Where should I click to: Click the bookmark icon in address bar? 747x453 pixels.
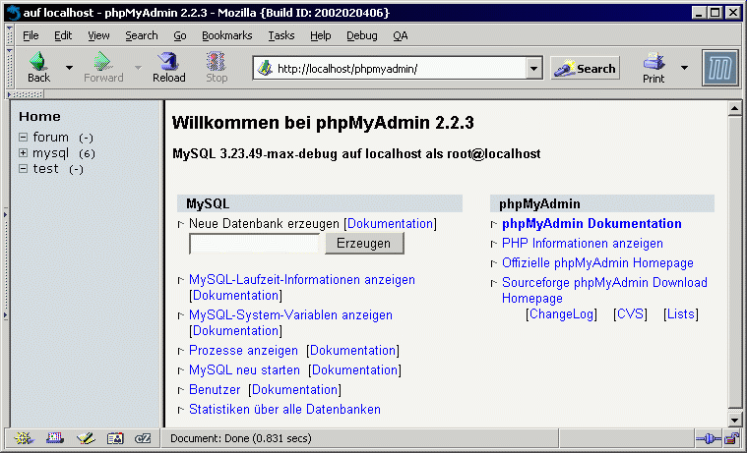pyautogui.click(x=265, y=69)
